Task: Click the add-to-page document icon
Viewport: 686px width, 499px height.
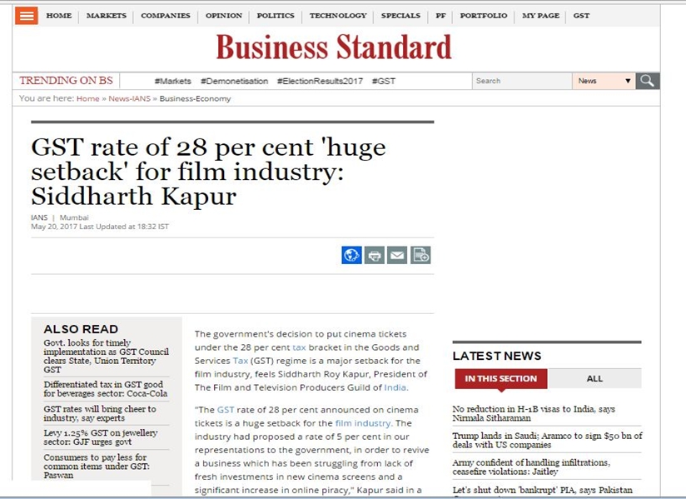Action: [x=420, y=255]
